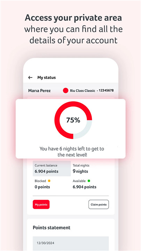Open the My points button

(x=41, y=204)
